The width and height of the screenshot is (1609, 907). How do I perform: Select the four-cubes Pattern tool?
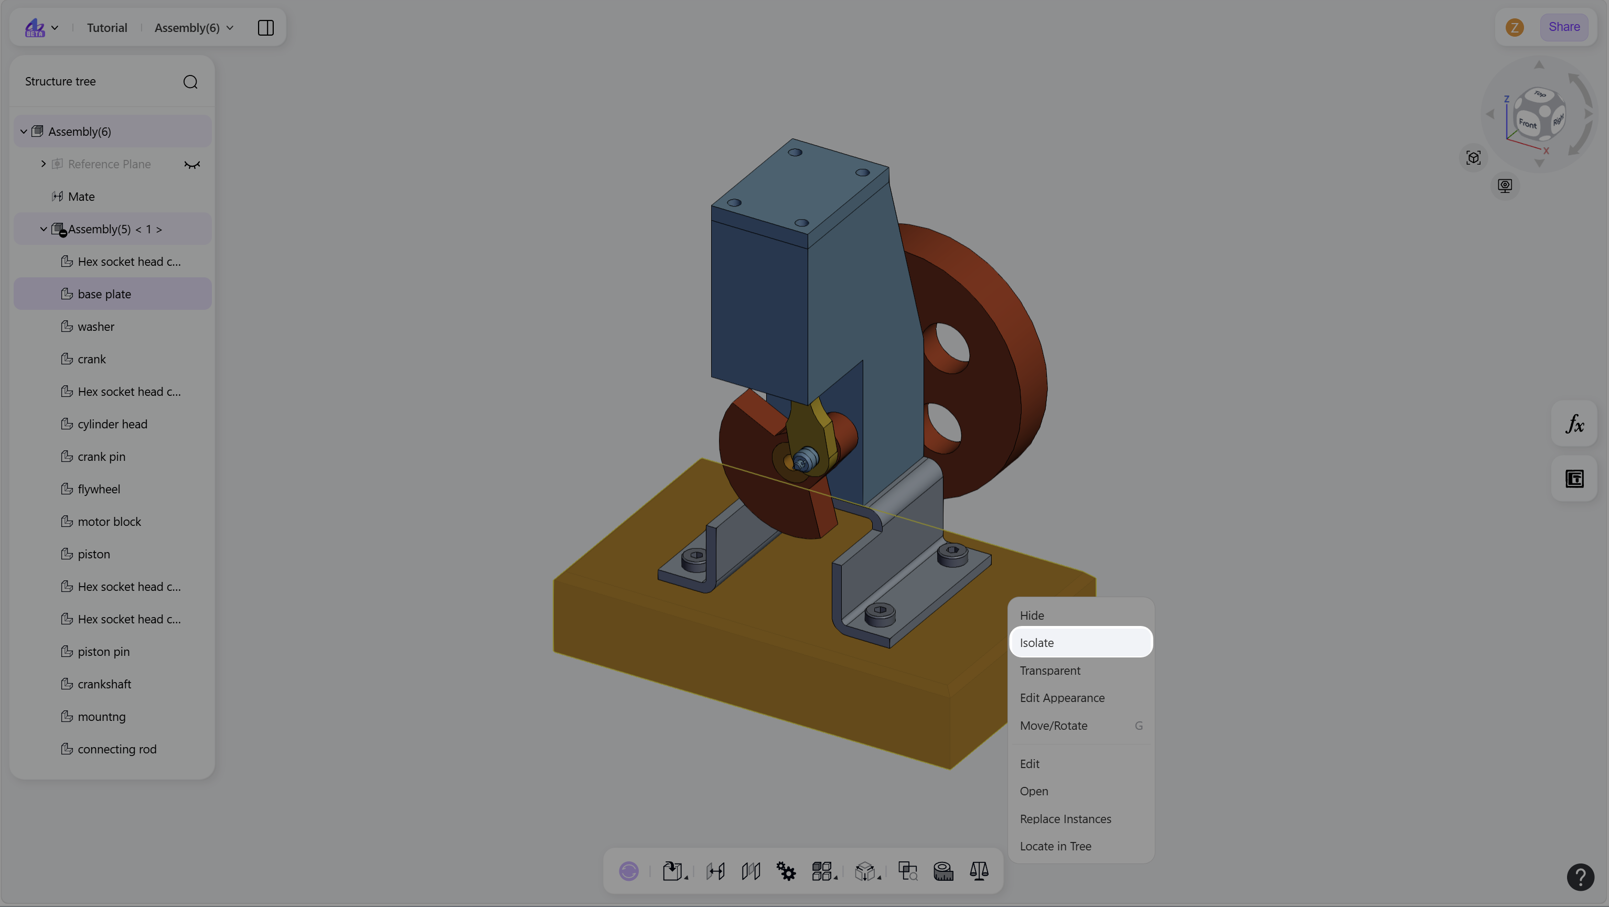pyautogui.click(x=821, y=871)
